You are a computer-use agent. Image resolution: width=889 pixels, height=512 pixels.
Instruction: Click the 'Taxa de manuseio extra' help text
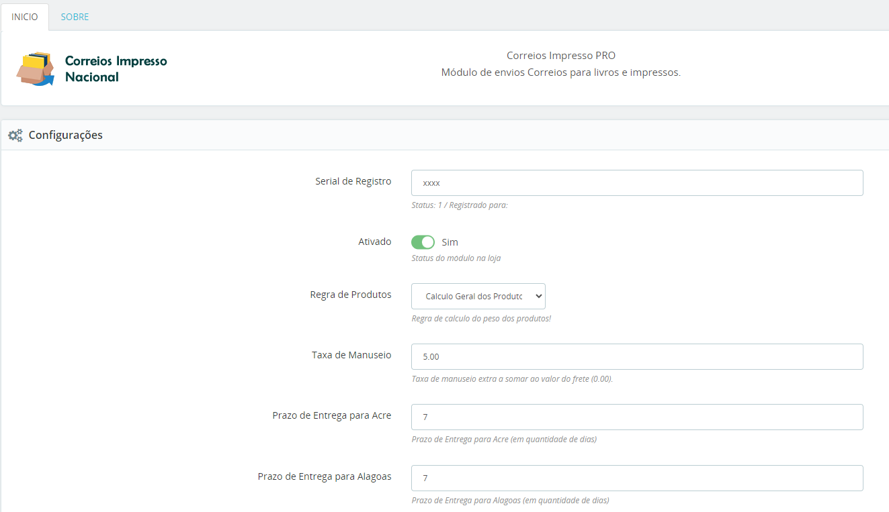(x=512, y=378)
